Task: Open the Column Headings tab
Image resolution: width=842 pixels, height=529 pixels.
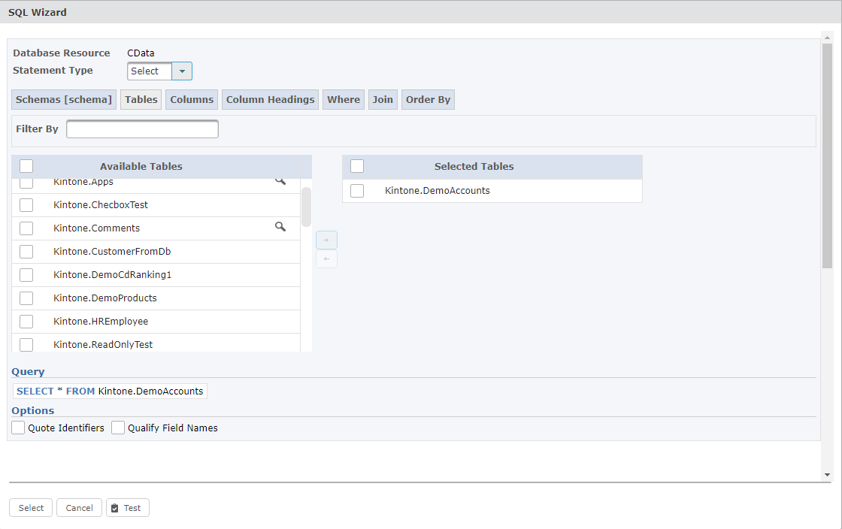Action: pyautogui.click(x=270, y=100)
